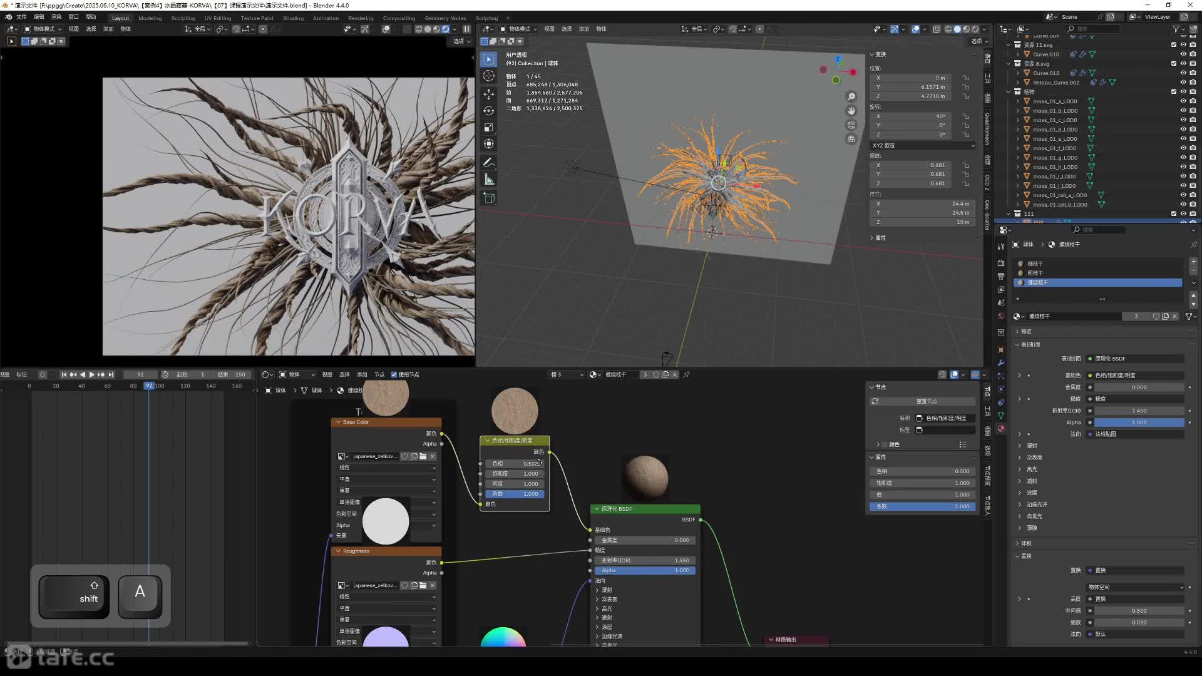
Task: Activate the 3D cursor tool
Action: [489, 76]
